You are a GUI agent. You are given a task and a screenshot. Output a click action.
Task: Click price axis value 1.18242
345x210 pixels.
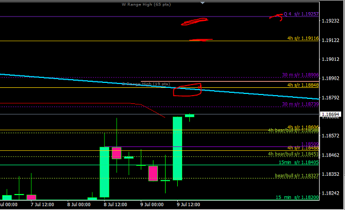pyautogui.click(x=330, y=193)
